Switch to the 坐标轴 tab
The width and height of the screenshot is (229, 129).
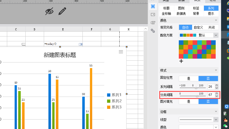click(x=166, y=14)
